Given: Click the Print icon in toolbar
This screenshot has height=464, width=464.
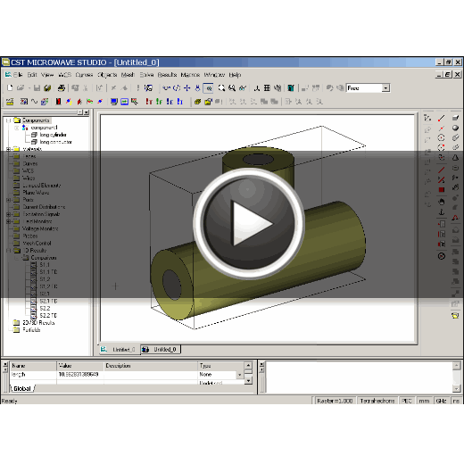Looking at the screenshot, I should coord(62,87).
